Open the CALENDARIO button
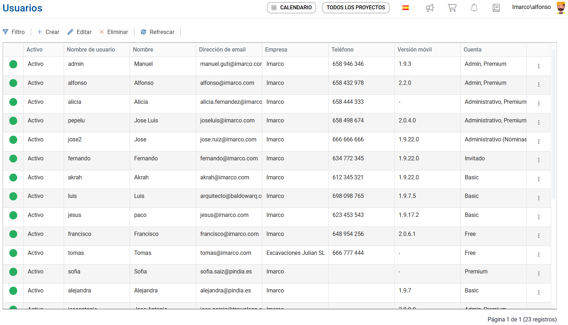 coord(291,8)
